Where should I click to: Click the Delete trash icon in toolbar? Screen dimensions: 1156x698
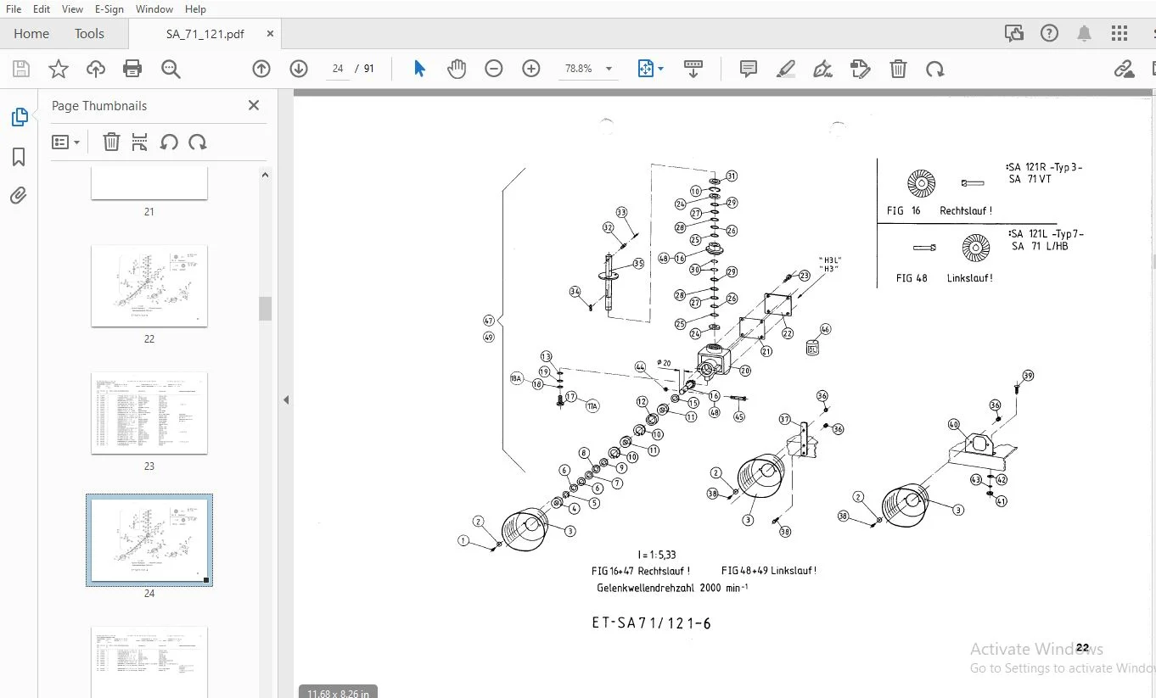pos(898,70)
